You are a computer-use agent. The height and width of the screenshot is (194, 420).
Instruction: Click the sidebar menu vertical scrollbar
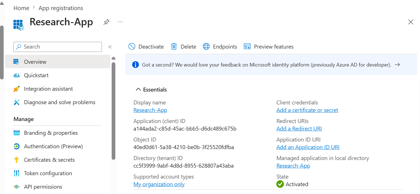[113, 111]
